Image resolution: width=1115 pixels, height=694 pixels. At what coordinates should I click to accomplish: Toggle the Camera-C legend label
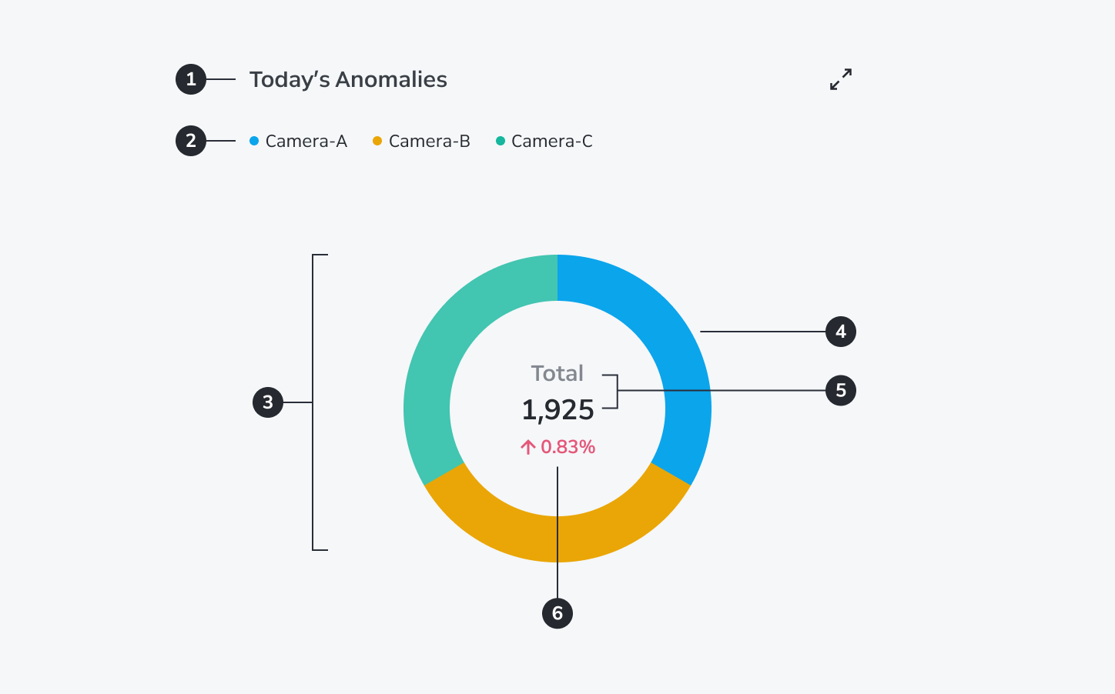[552, 141]
